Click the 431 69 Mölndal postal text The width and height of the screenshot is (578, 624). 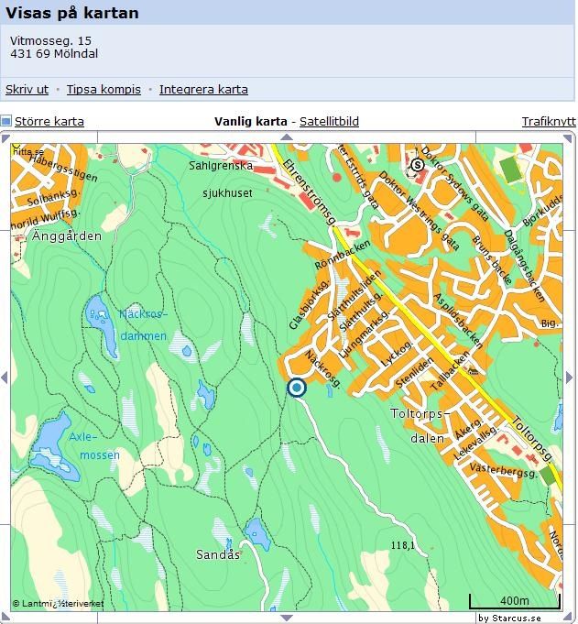[x=54, y=54]
